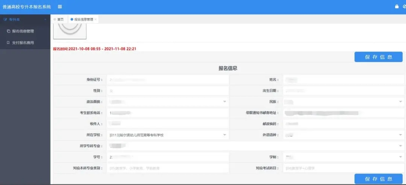
Task: Expand the 学制 dropdown
Action: tap(401, 157)
